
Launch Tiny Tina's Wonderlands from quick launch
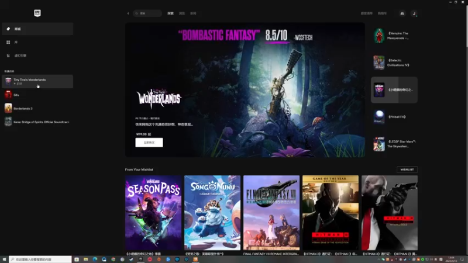tap(37, 81)
